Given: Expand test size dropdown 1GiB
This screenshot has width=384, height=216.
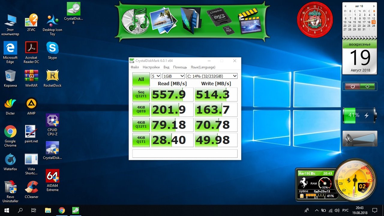Looking at the screenshot, I should 174,76.
